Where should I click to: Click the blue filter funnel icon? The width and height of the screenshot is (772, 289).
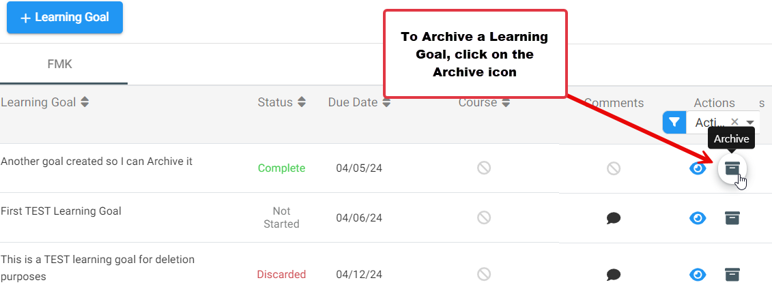click(674, 122)
